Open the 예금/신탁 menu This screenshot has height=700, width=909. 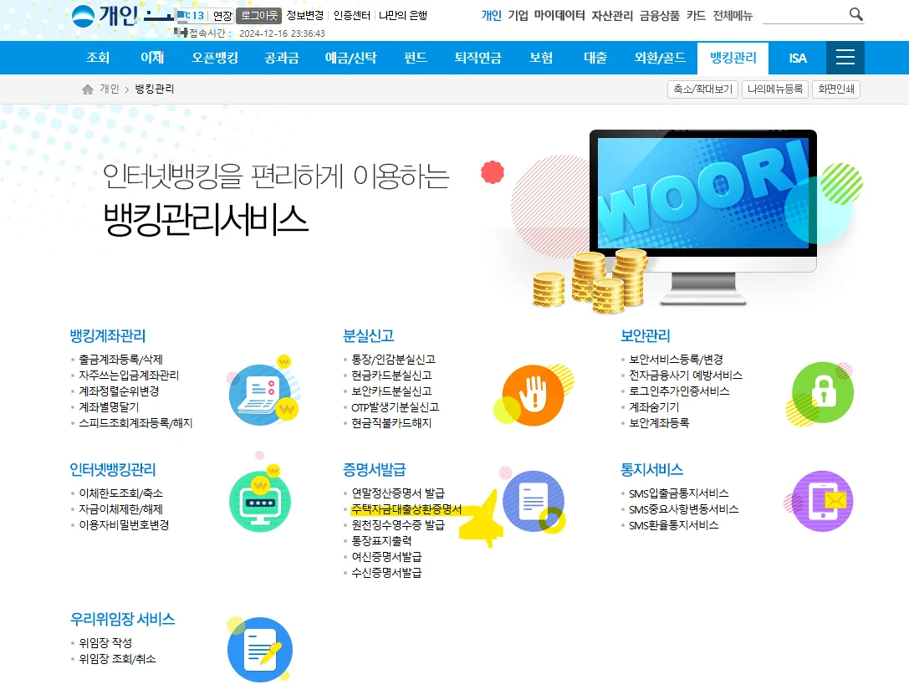point(350,58)
